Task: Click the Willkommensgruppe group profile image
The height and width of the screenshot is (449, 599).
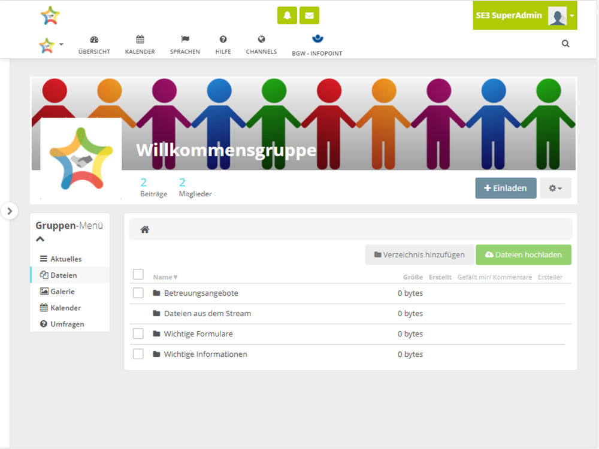Action: [x=81, y=159]
